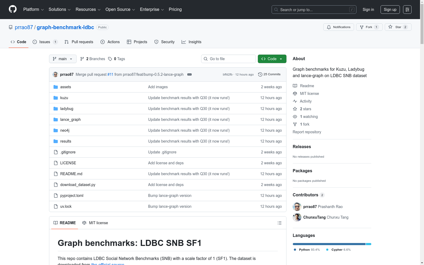Click the Python segment of languages bar

[x=329, y=244]
